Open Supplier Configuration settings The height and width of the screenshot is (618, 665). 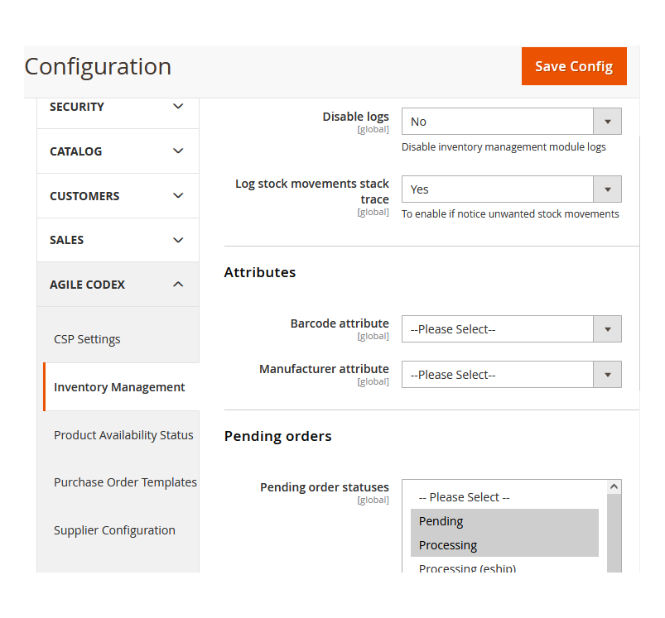point(114,530)
